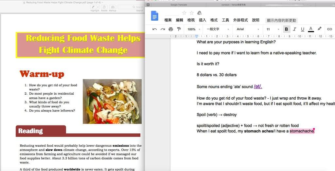Viewport: 335px width, 171px height.
Task: Click the second star icon near the title
Action: (192, 13)
